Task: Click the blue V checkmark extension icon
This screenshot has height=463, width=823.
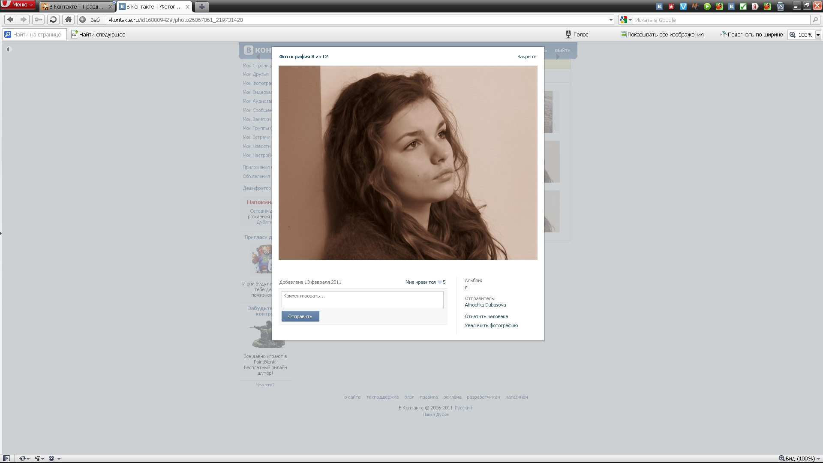Action: pyautogui.click(x=683, y=6)
